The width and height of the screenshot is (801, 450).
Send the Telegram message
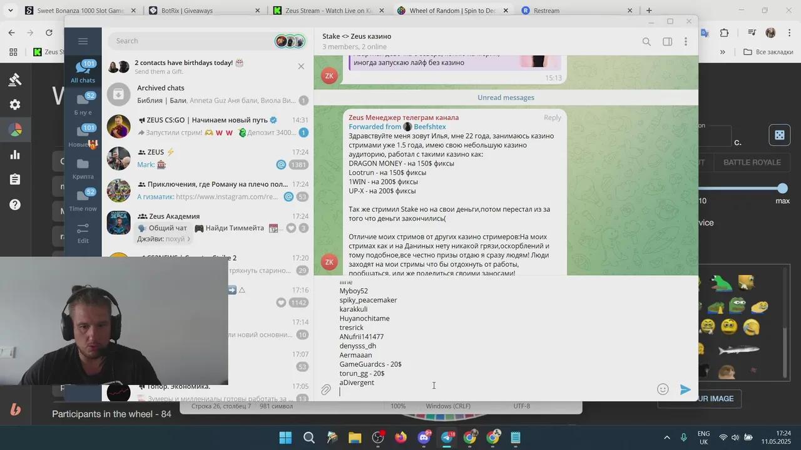click(x=685, y=389)
